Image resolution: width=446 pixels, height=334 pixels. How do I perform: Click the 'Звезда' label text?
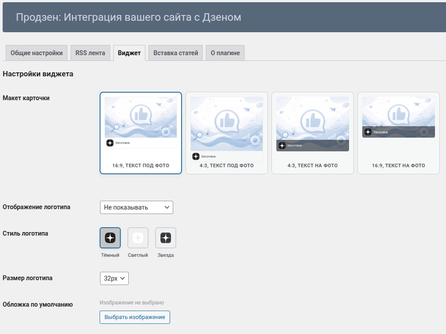[166, 255]
